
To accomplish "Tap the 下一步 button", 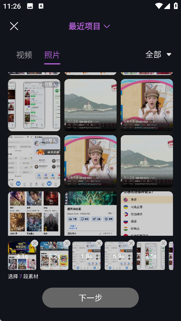I will [x=90, y=298].
